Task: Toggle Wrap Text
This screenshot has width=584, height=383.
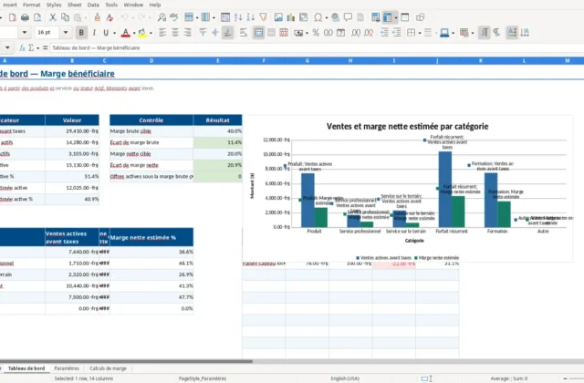Action: (x=244, y=33)
